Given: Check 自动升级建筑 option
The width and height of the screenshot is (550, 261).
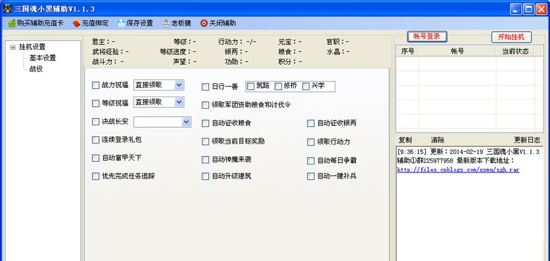Looking at the screenshot, I should pos(205,176).
